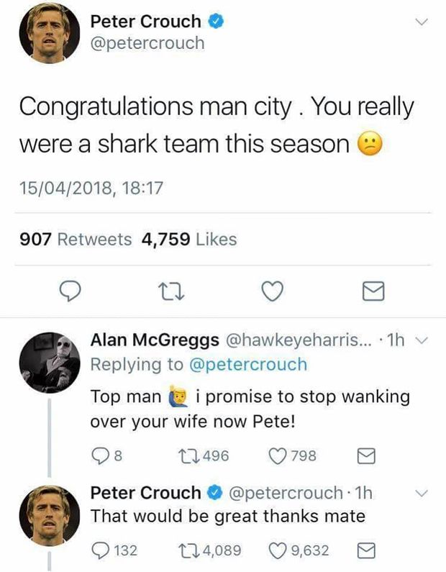View the 4,759 Likes list
This screenshot has width=446, height=572.
pos(188,239)
